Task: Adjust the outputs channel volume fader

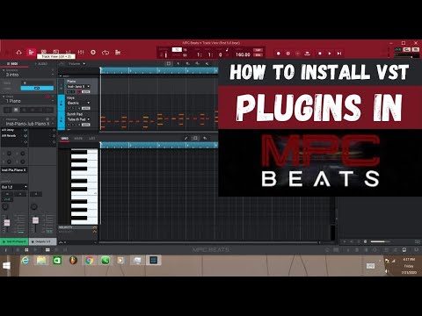Action: pos(35,220)
